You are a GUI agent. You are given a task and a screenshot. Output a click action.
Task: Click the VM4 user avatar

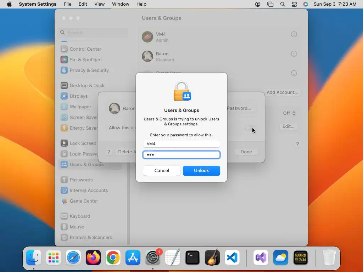coord(147,37)
